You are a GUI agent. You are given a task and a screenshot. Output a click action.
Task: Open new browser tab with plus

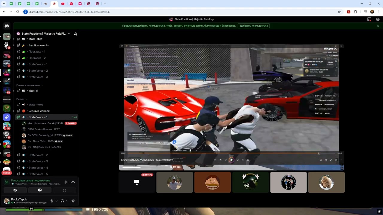click(105, 4)
